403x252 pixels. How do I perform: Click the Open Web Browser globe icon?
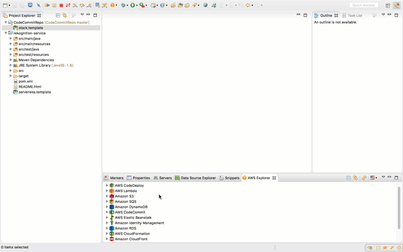(x=205, y=5)
